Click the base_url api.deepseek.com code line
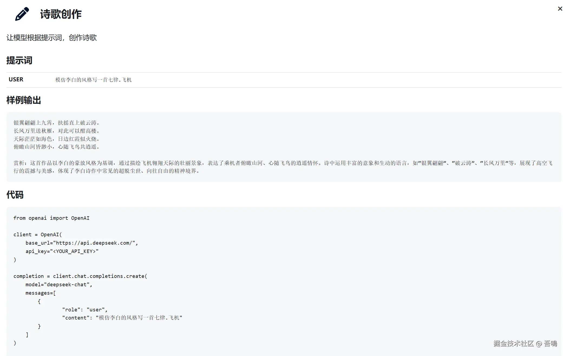The width and height of the screenshot is (566, 356). click(81, 243)
